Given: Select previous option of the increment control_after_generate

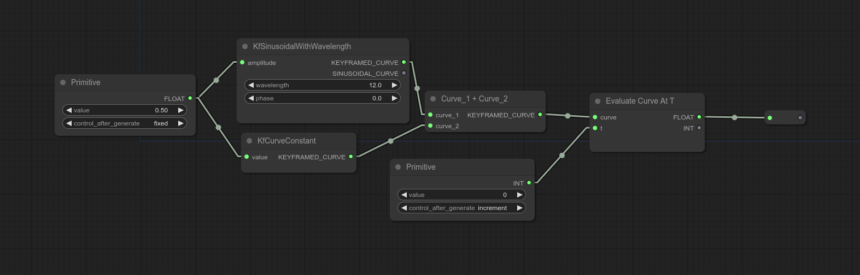Looking at the screenshot, I should pos(404,208).
